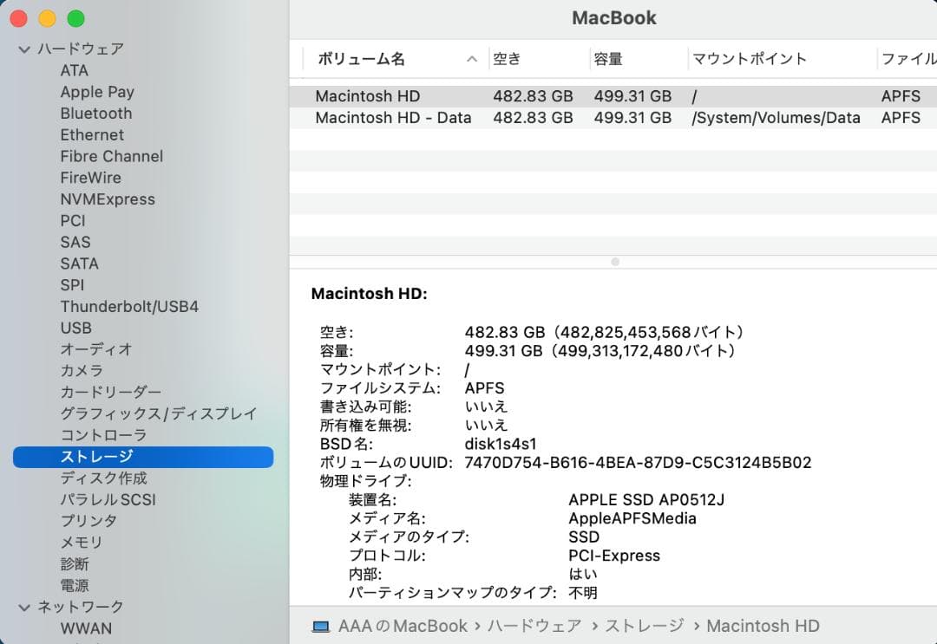The image size is (937, 644).
Task: Open the Thunderbolt/USB4 section
Action: click(128, 306)
